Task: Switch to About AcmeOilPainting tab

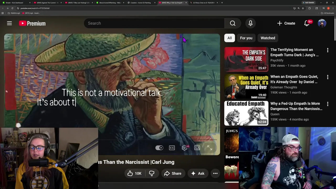Action: click(x=110, y=3)
